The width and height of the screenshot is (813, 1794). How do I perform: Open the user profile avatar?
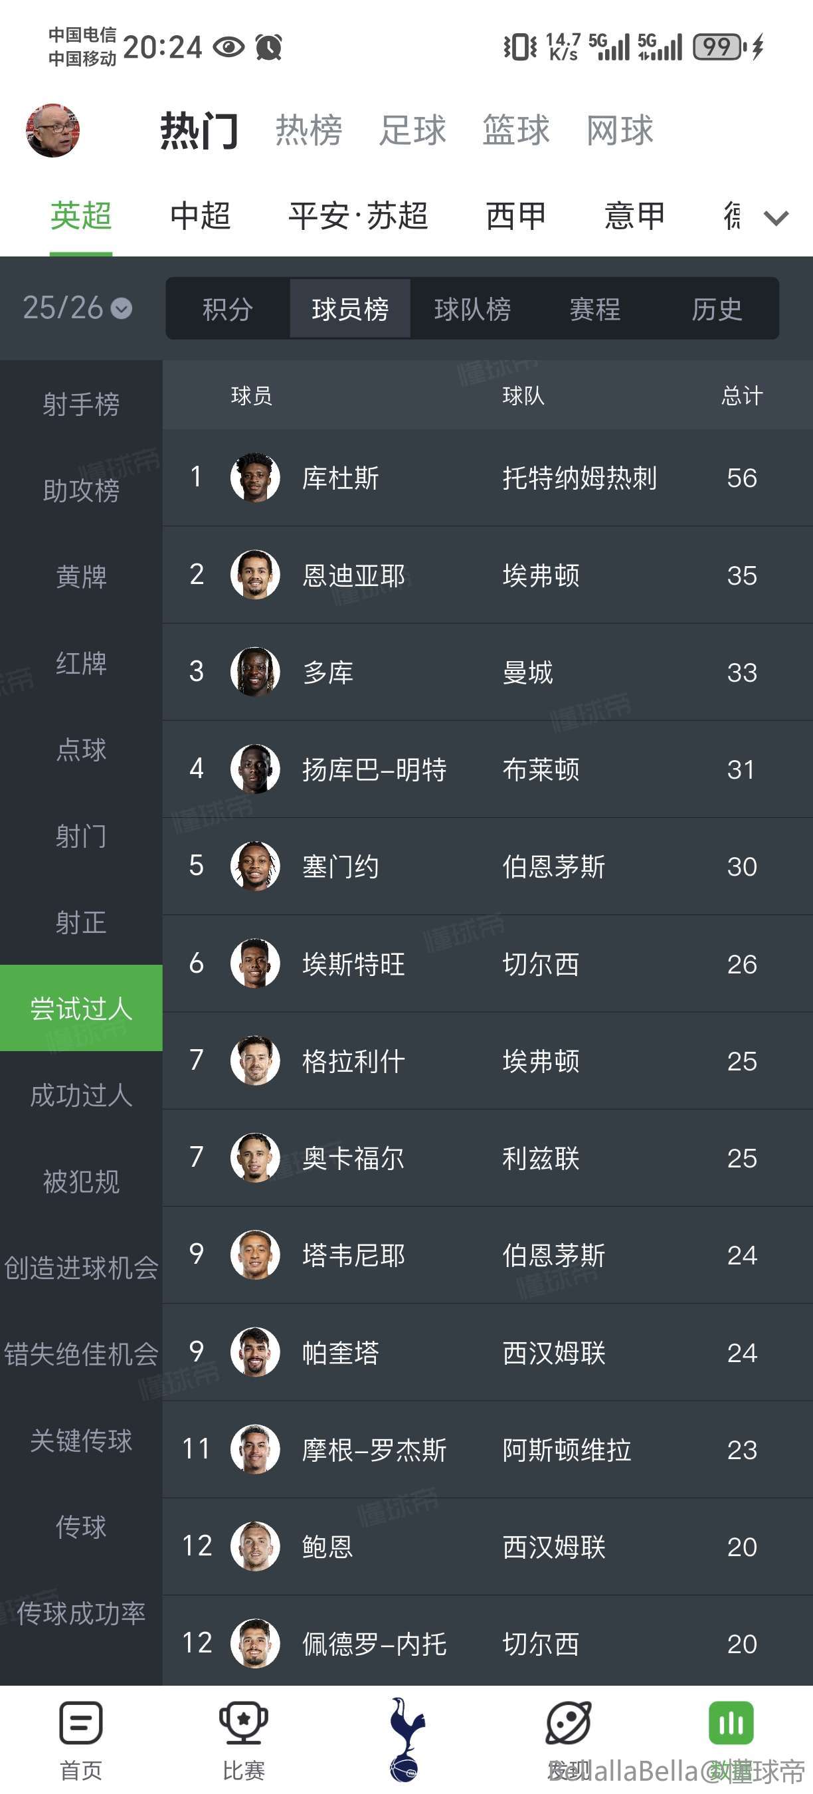coord(53,130)
